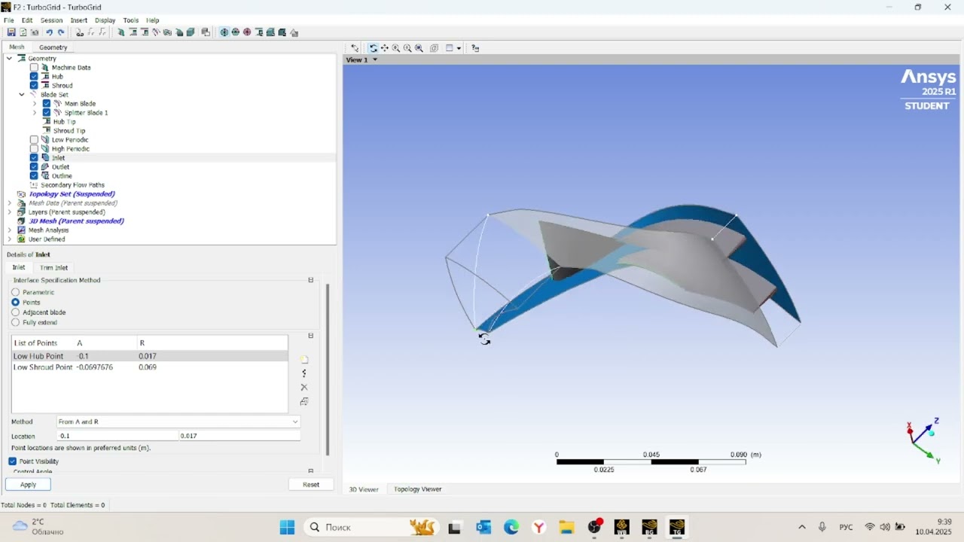Click the New point icon beside points list
Image resolution: width=964 pixels, height=542 pixels.
point(304,360)
